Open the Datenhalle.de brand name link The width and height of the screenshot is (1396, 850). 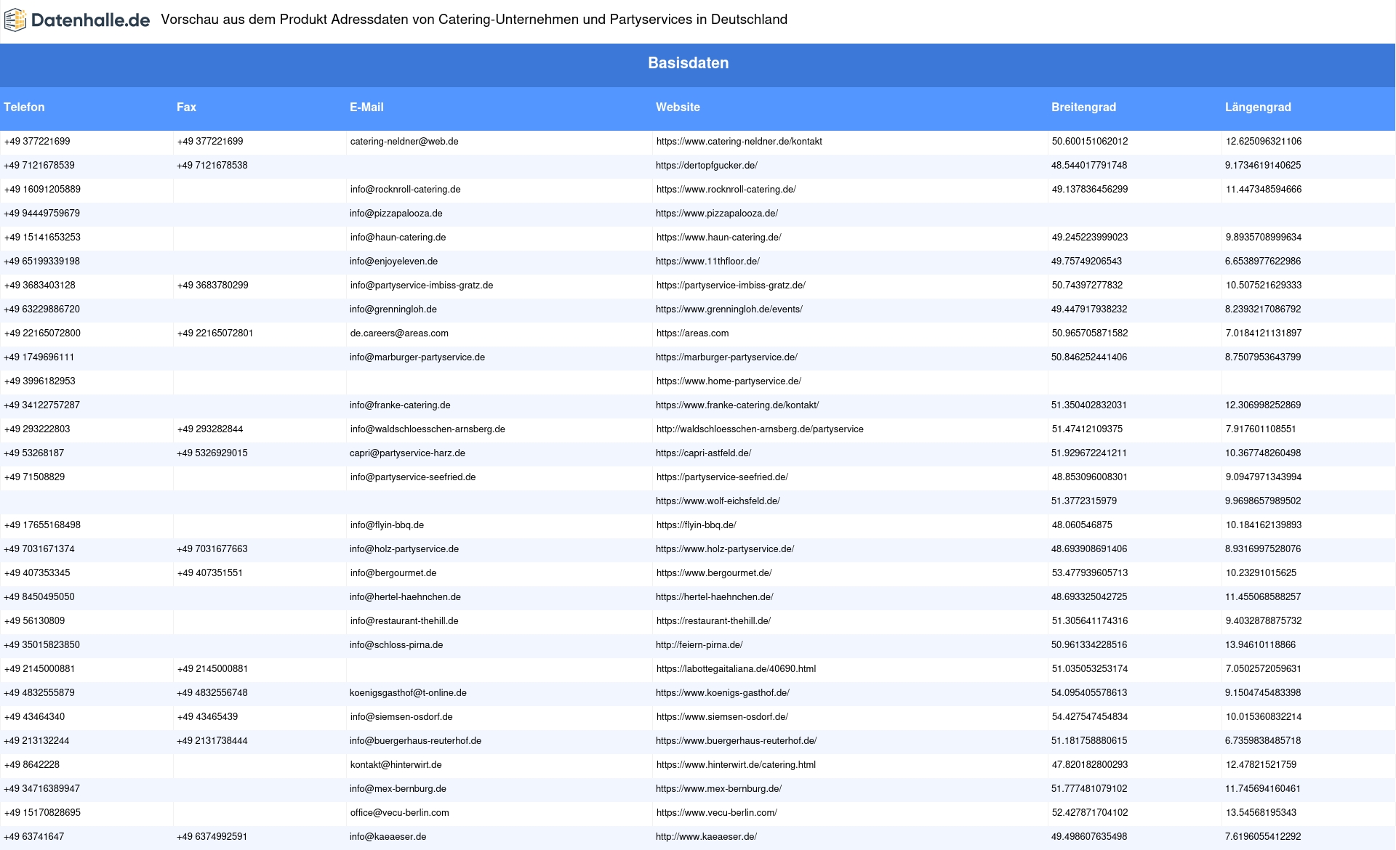click(x=90, y=20)
